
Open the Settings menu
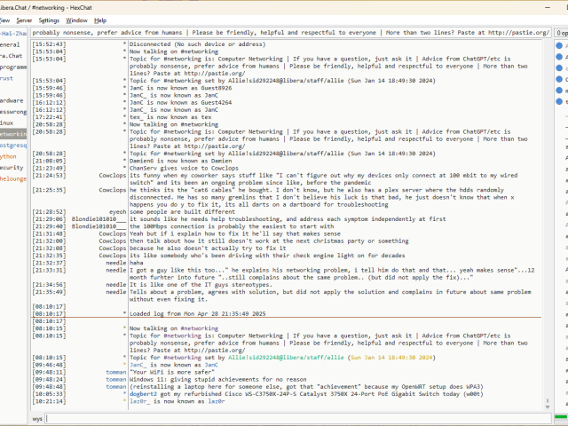[50, 20]
